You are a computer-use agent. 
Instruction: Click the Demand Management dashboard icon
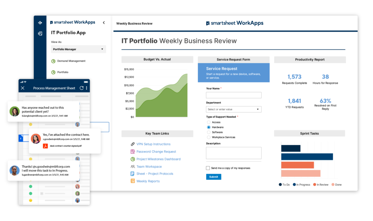[x=53, y=61]
